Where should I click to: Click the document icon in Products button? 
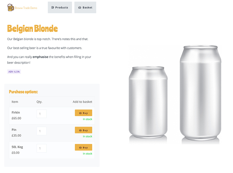coord(53,7)
